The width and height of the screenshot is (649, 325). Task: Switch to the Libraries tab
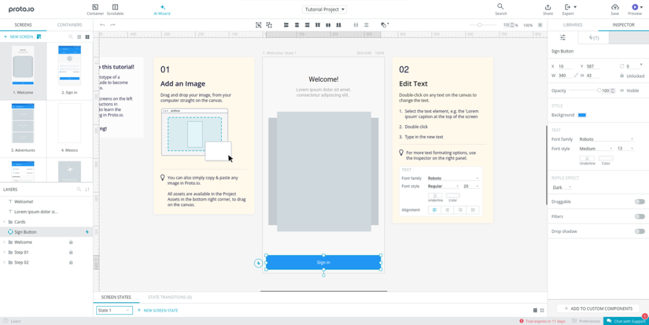573,25
